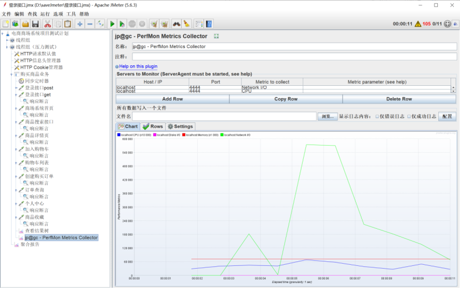The width and height of the screenshot is (460, 288).
Task: Open Search with binoculars icon
Action: pos(176,24)
